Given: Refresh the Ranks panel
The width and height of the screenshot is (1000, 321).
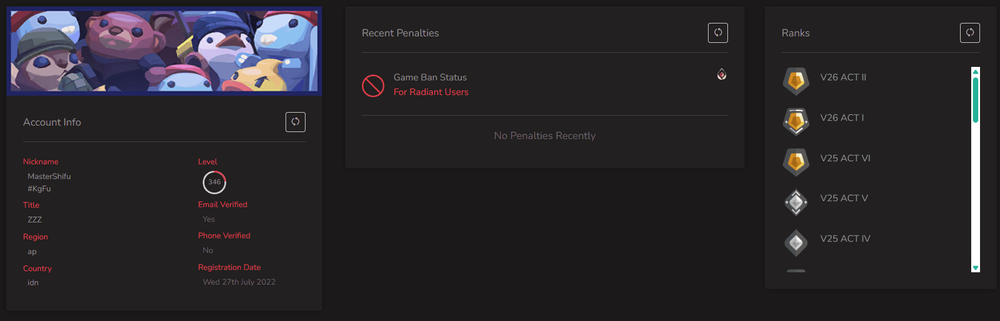Looking at the screenshot, I should 969,33.
